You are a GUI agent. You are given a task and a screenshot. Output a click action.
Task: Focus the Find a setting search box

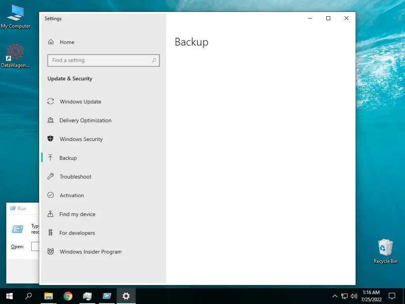point(103,61)
